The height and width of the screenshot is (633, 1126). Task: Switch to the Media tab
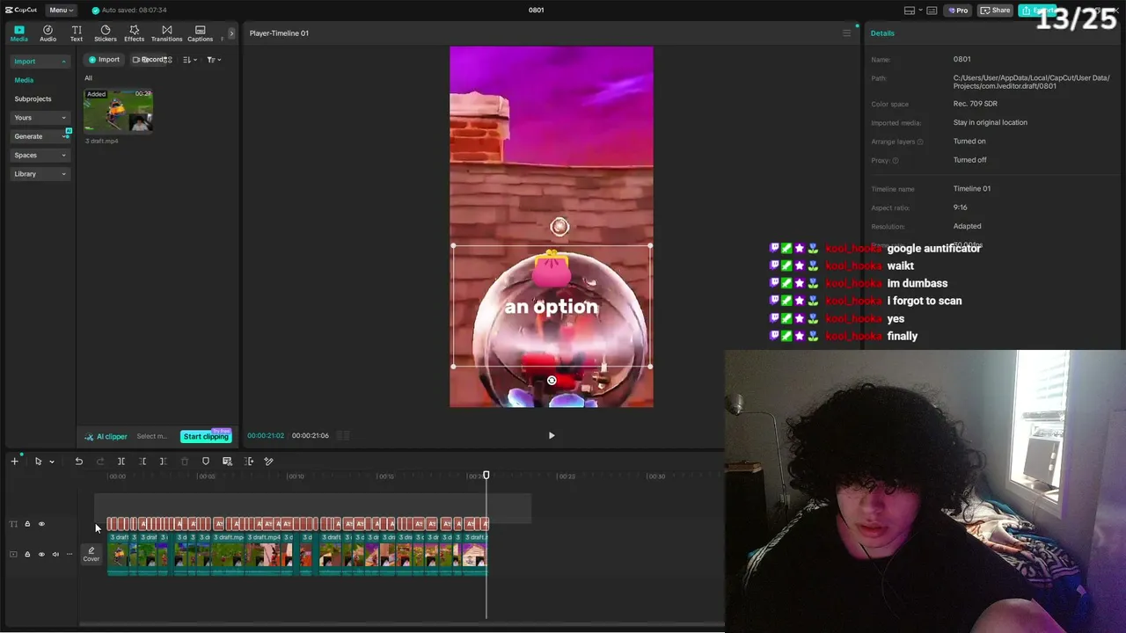[x=18, y=33]
